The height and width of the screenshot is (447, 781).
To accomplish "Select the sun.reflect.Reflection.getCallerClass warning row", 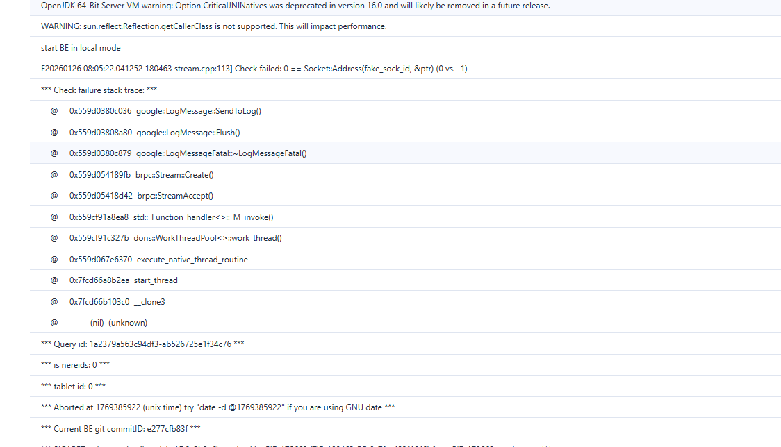I will coord(213,26).
